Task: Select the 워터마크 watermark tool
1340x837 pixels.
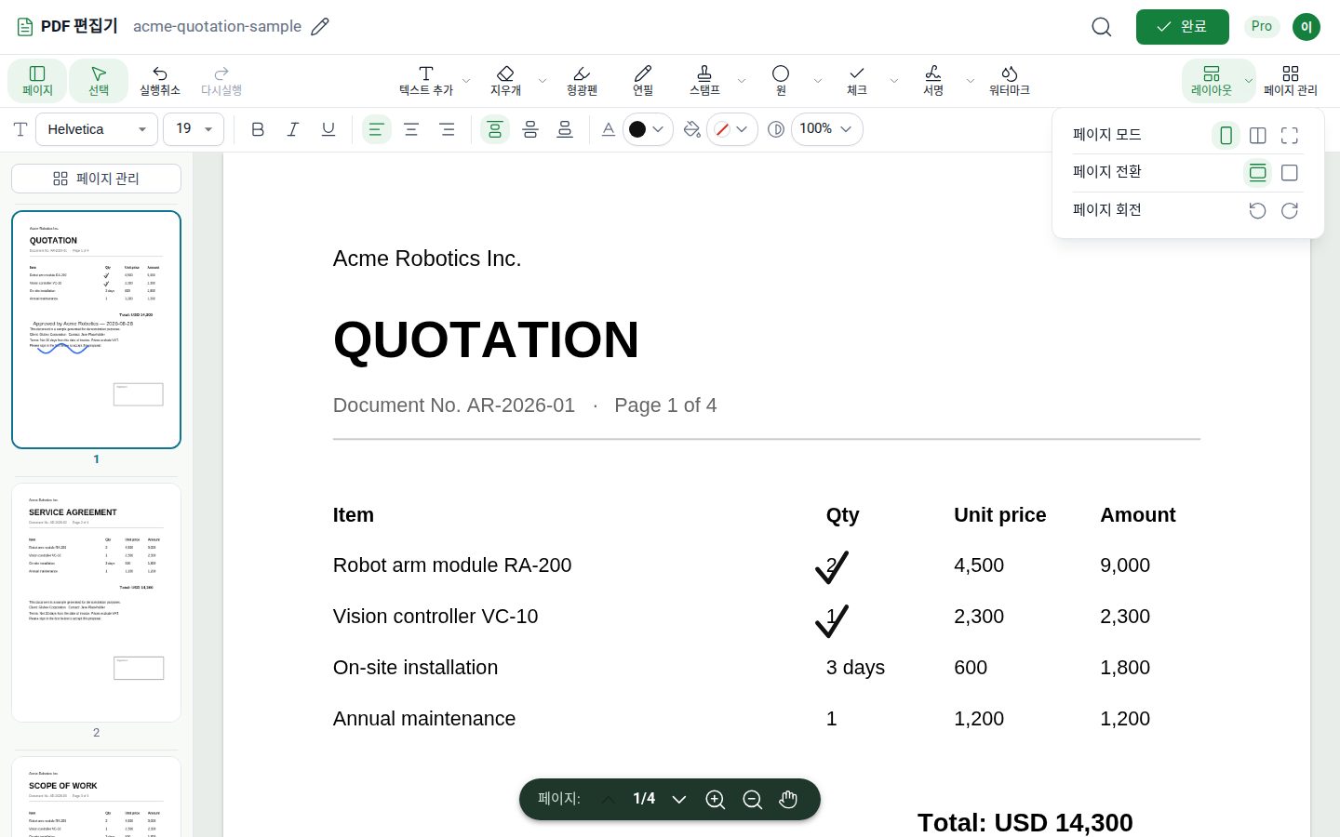Action: coord(1010,81)
